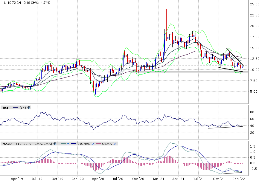The width and height of the screenshot is (262, 183).
Task: Click the RSI period value (14)
Action: (x=23, y=108)
